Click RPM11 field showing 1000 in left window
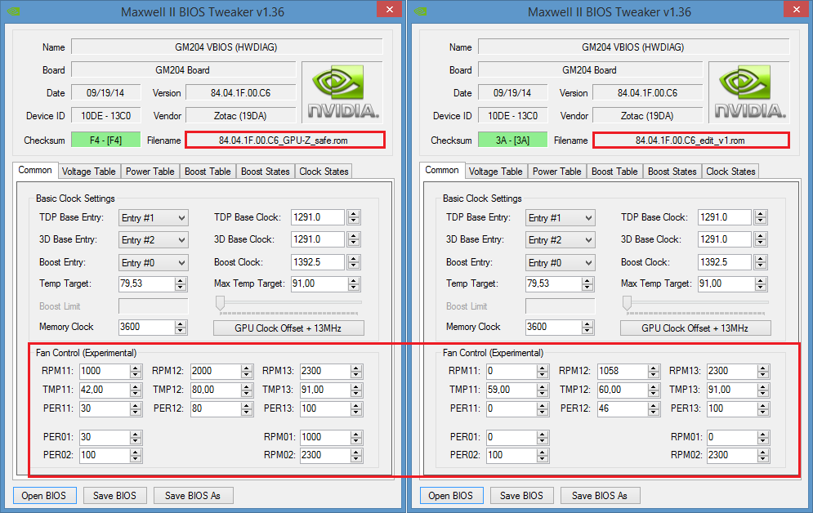The image size is (813, 513). tap(105, 371)
